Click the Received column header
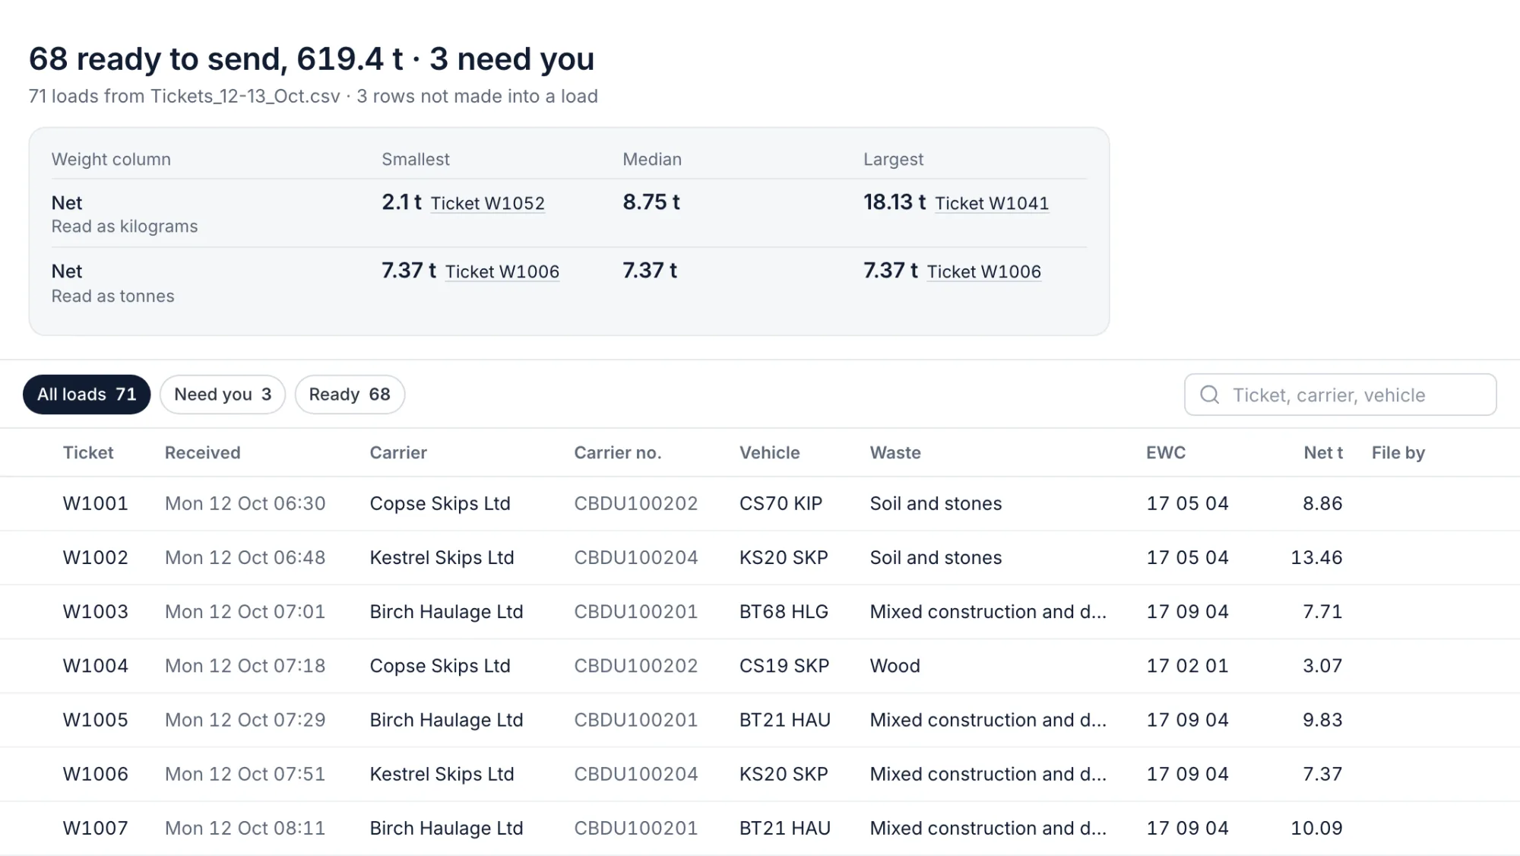1520x856 pixels. (202, 452)
